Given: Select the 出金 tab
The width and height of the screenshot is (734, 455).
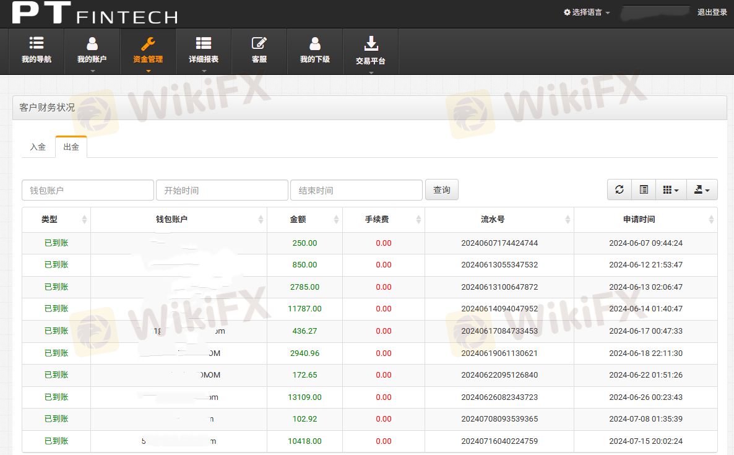Looking at the screenshot, I should point(71,147).
